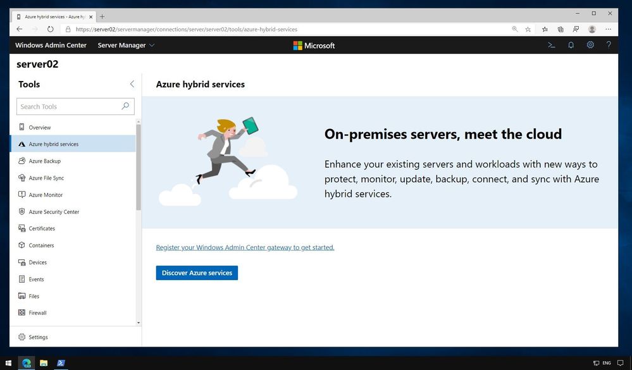Click the browser address bar URL
The width and height of the screenshot is (632, 370).
[x=187, y=29]
